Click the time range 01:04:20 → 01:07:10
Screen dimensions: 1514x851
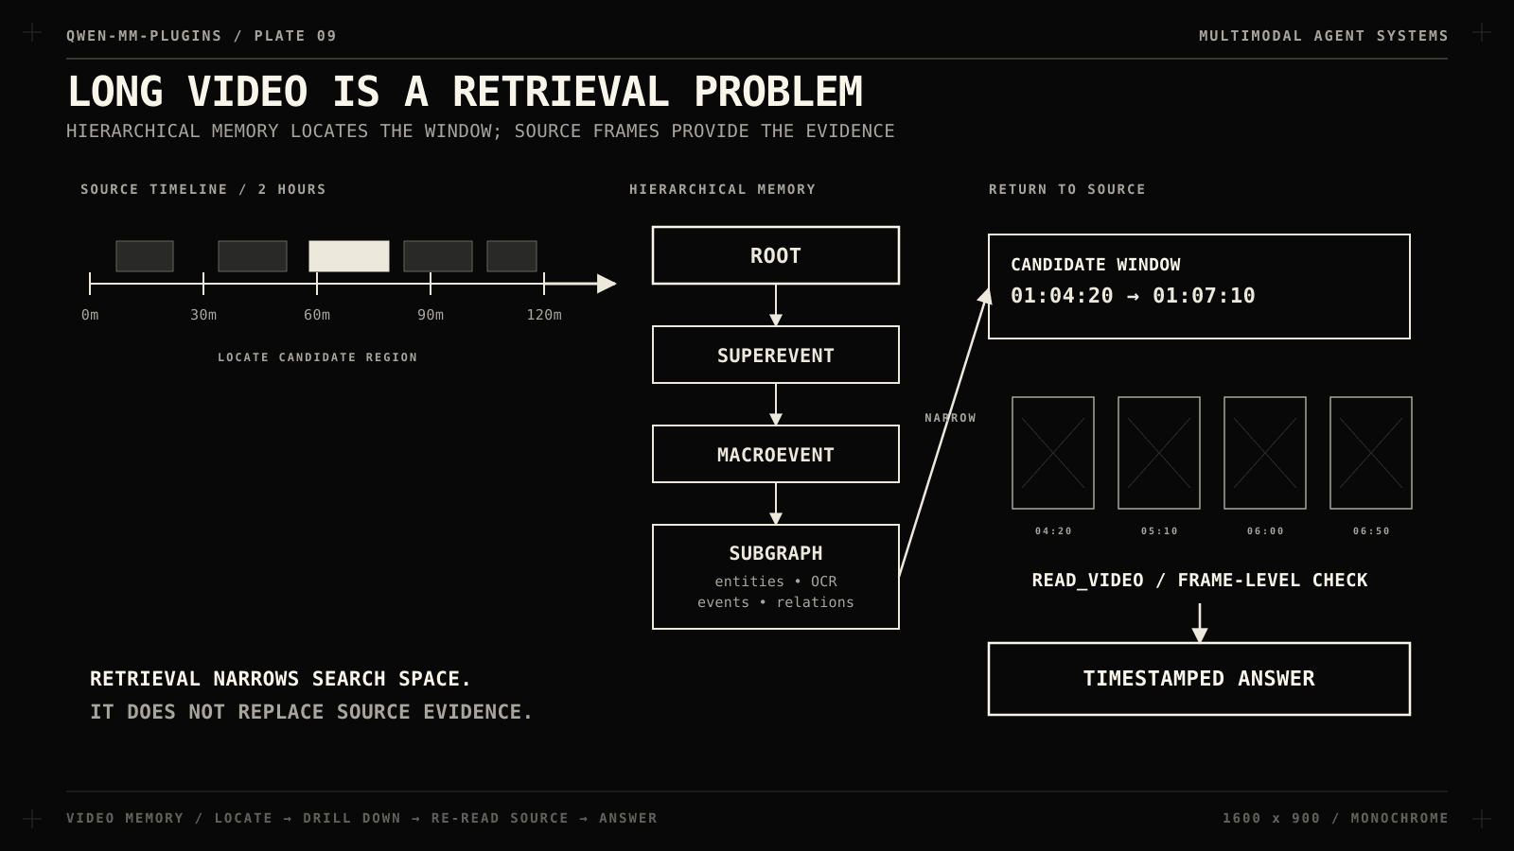(1133, 296)
